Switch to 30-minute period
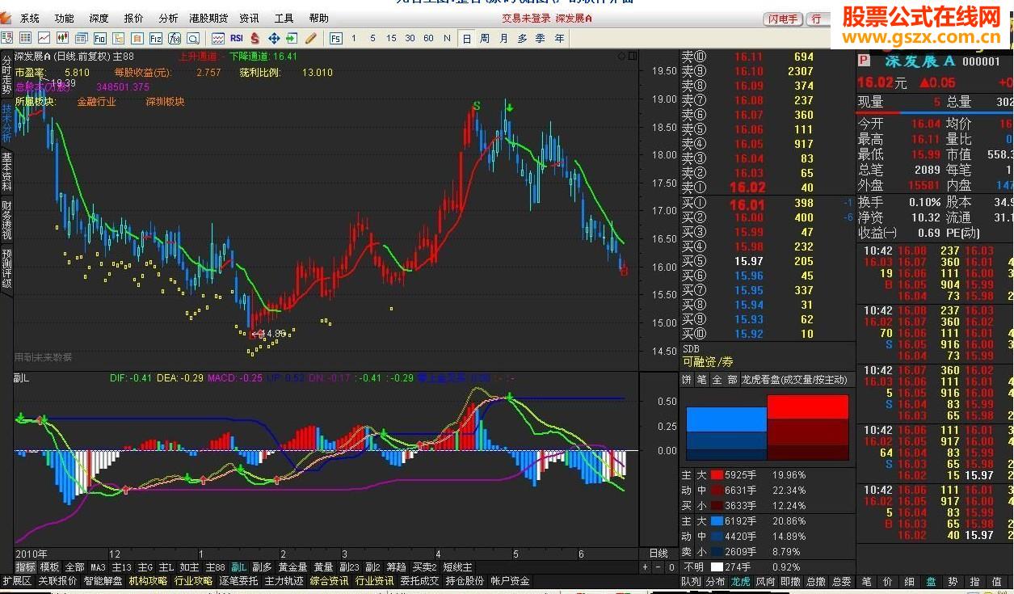The width and height of the screenshot is (1014, 594). (410, 38)
